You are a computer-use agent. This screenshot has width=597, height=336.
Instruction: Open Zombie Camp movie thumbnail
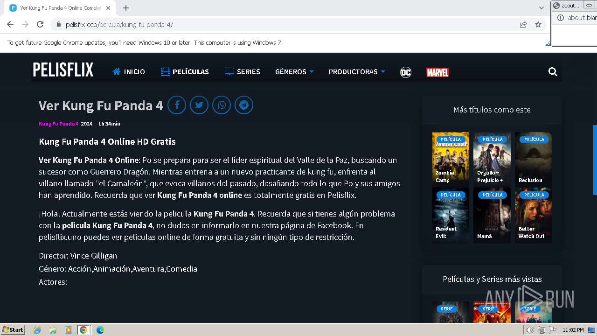pyautogui.click(x=451, y=159)
